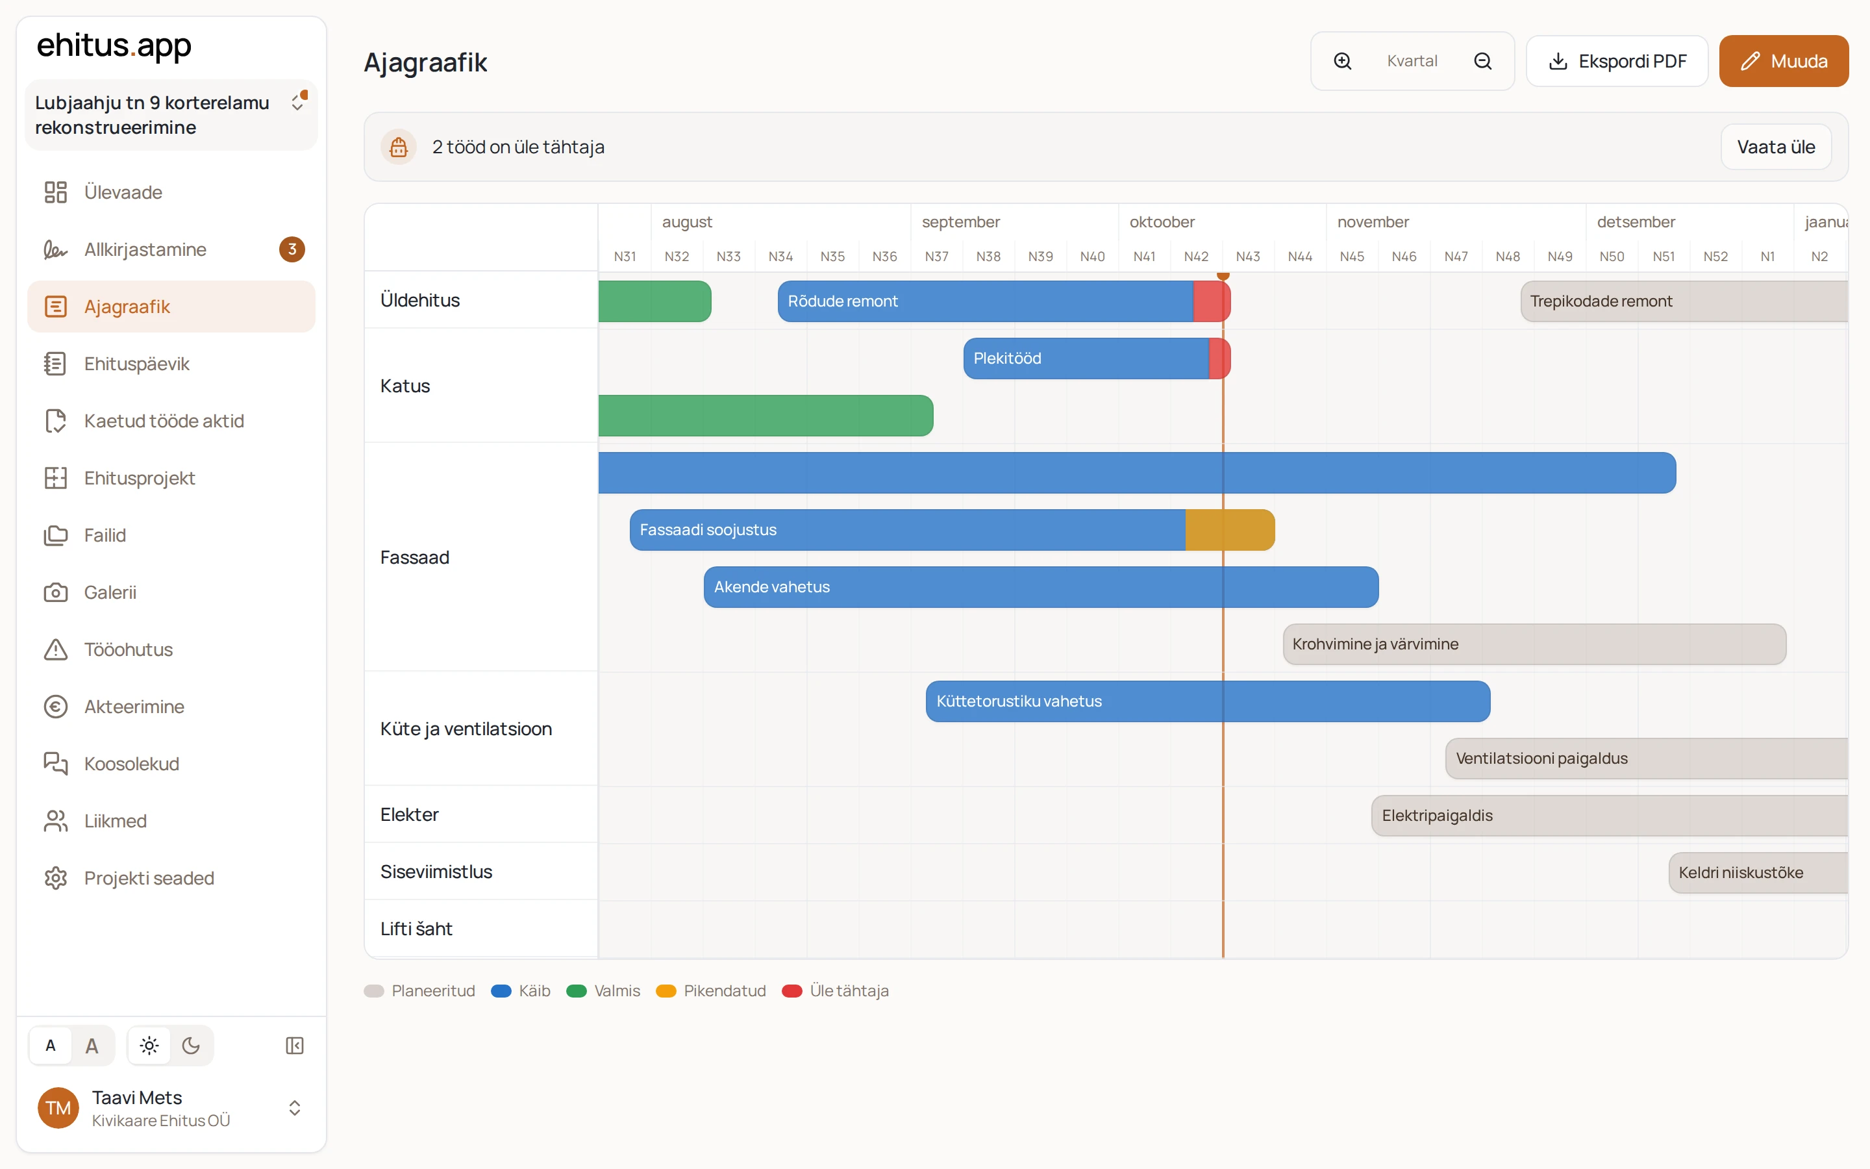Open the Koosolekud meetings page

coord(171,764)
